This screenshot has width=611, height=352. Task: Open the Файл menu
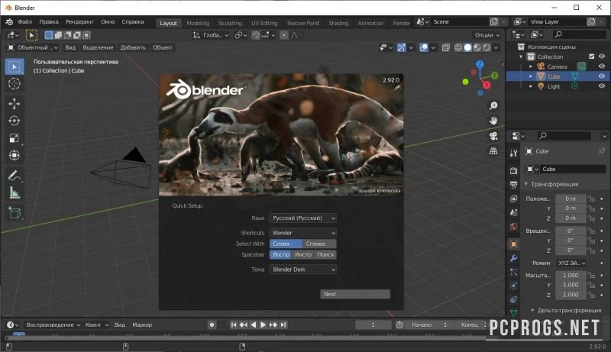[x=24, y=22]
